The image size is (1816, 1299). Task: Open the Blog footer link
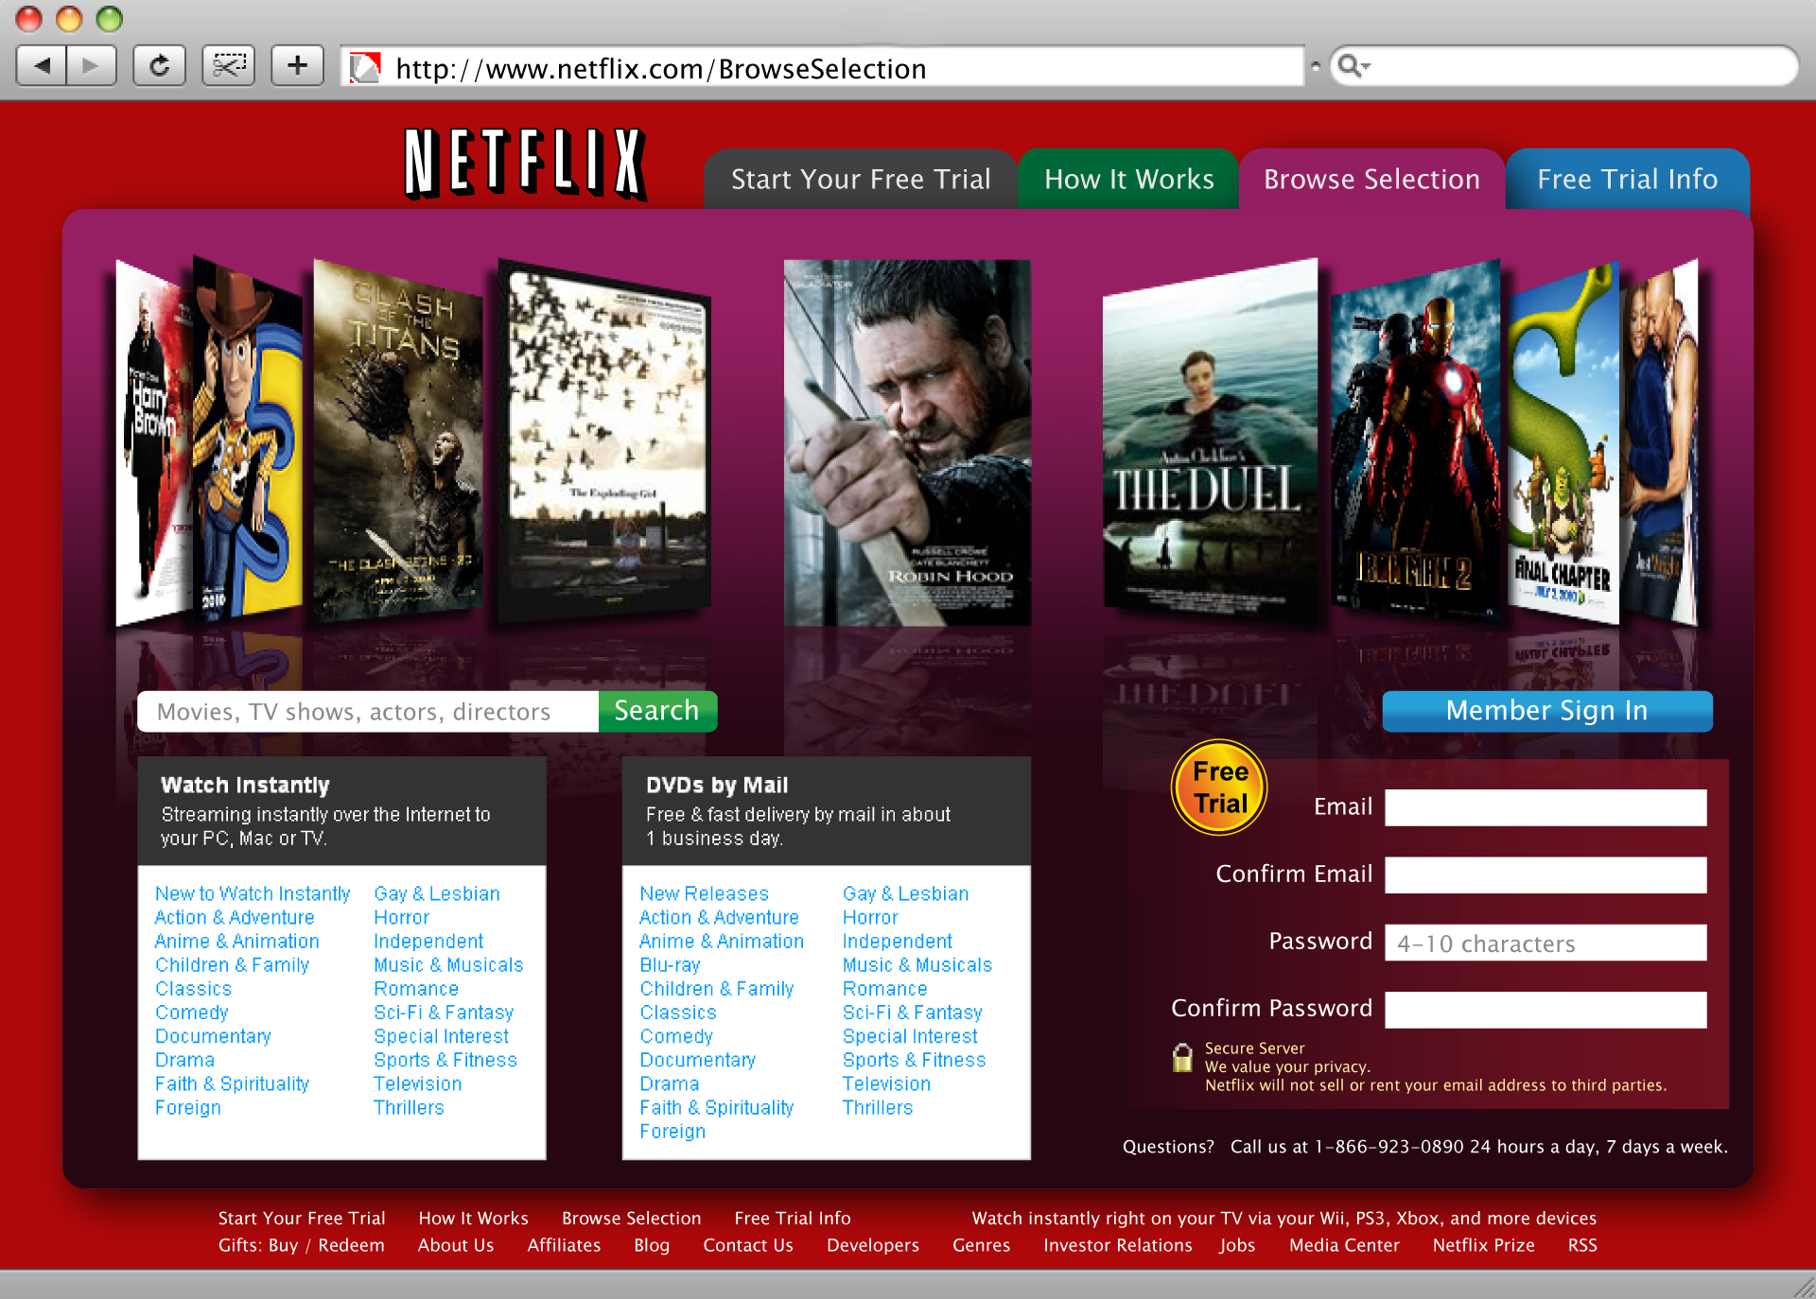point(652,1245)
